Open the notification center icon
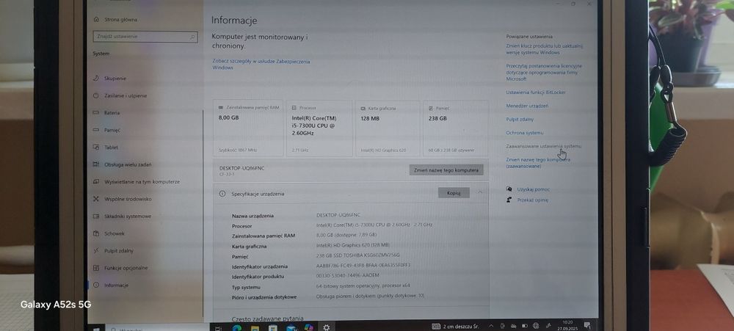 coord(587,325)
